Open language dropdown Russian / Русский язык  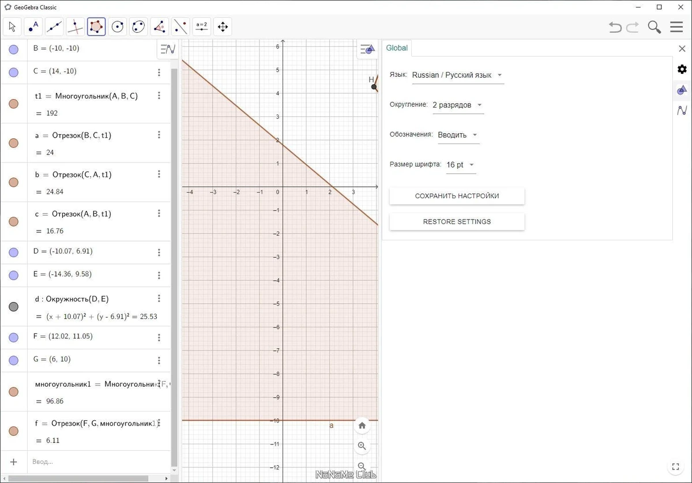[x=458, y=76]
